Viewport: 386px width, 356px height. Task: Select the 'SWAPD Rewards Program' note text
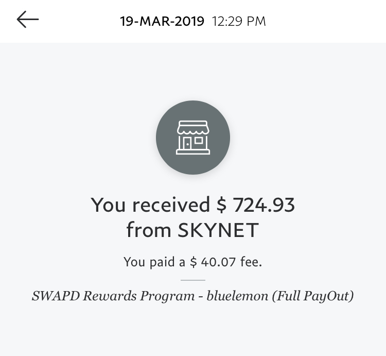tap(113, 296)
